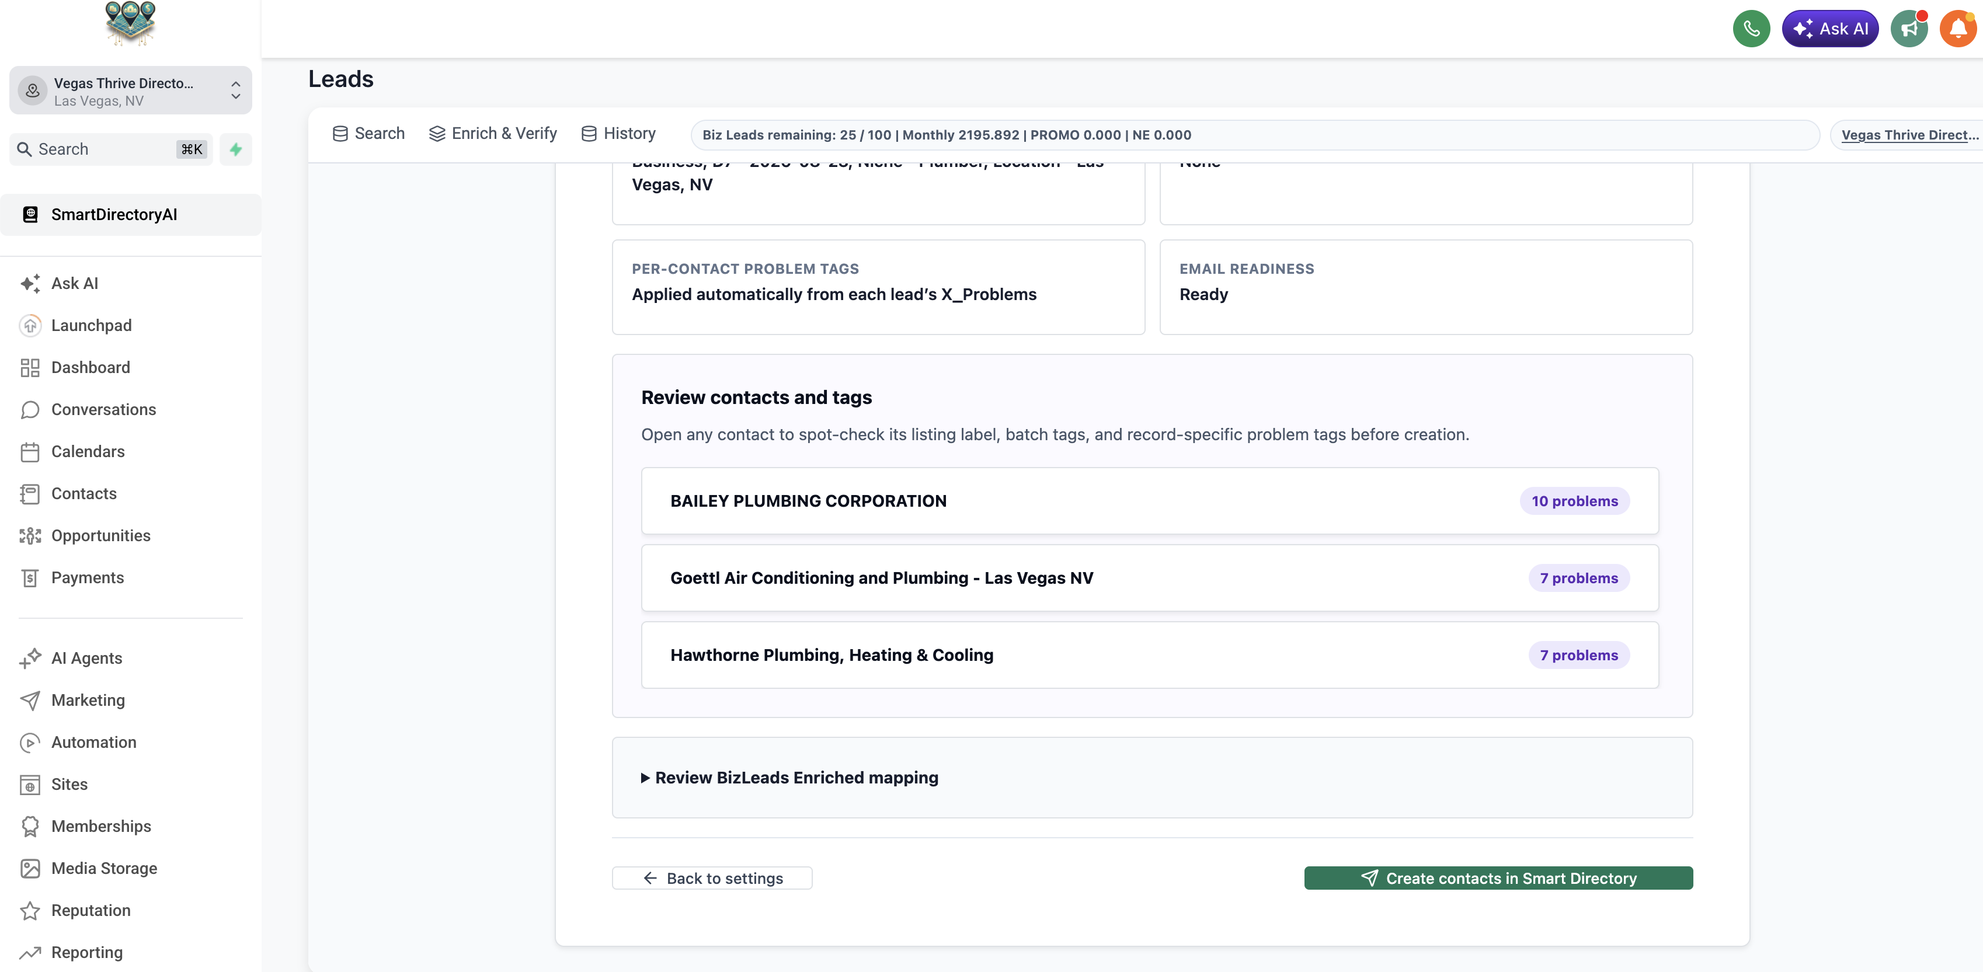Expand the Hawthorne Plumbing, Heating & Cooling row
This screenshot has width=1983, height=972.
pyautogui.click(x=1149, y=655)
